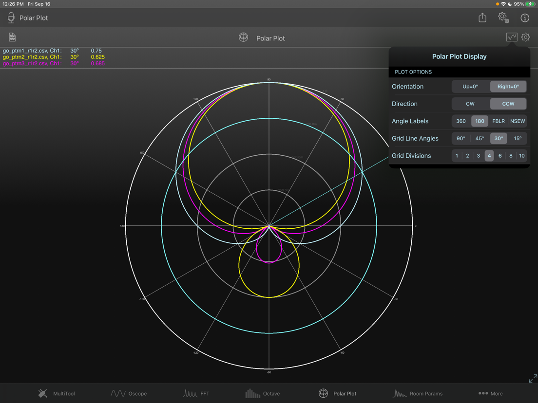Tap the PLOT OPTIONS section header
Viewport: 538px width, 403px height.
pyautogui.click(x=413, y=72)
